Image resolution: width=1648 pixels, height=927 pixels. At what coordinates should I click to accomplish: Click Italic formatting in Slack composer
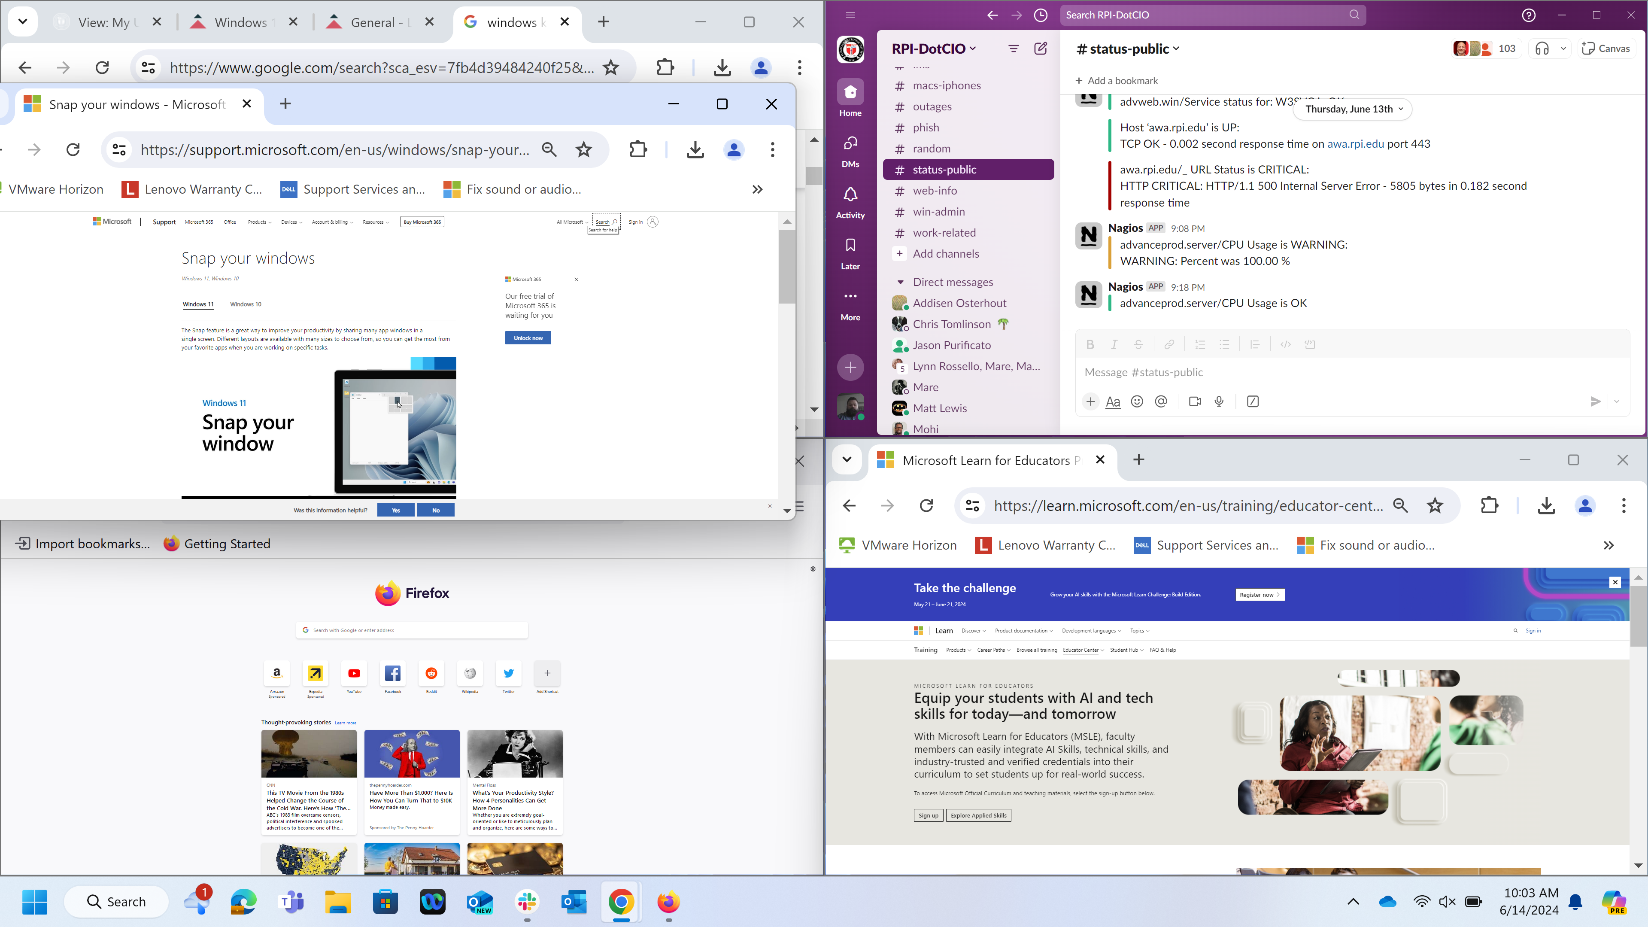point(1114,344)
